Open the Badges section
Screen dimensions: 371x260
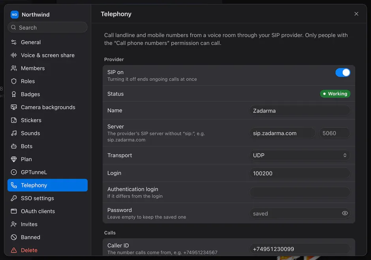click(x=47, y=94)
